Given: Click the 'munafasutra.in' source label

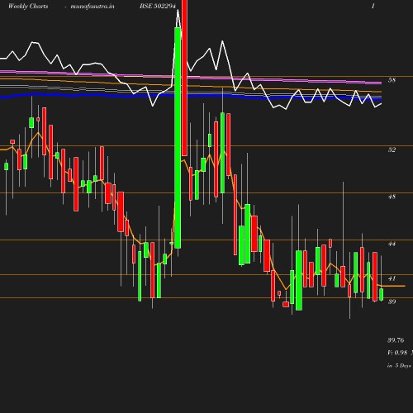Looking at the screenshot, I should coord(93,7).
